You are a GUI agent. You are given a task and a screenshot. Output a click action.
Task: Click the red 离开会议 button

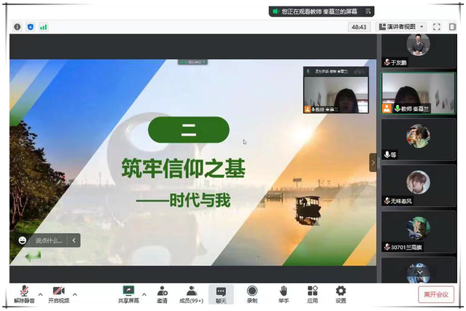click(436, 294)
